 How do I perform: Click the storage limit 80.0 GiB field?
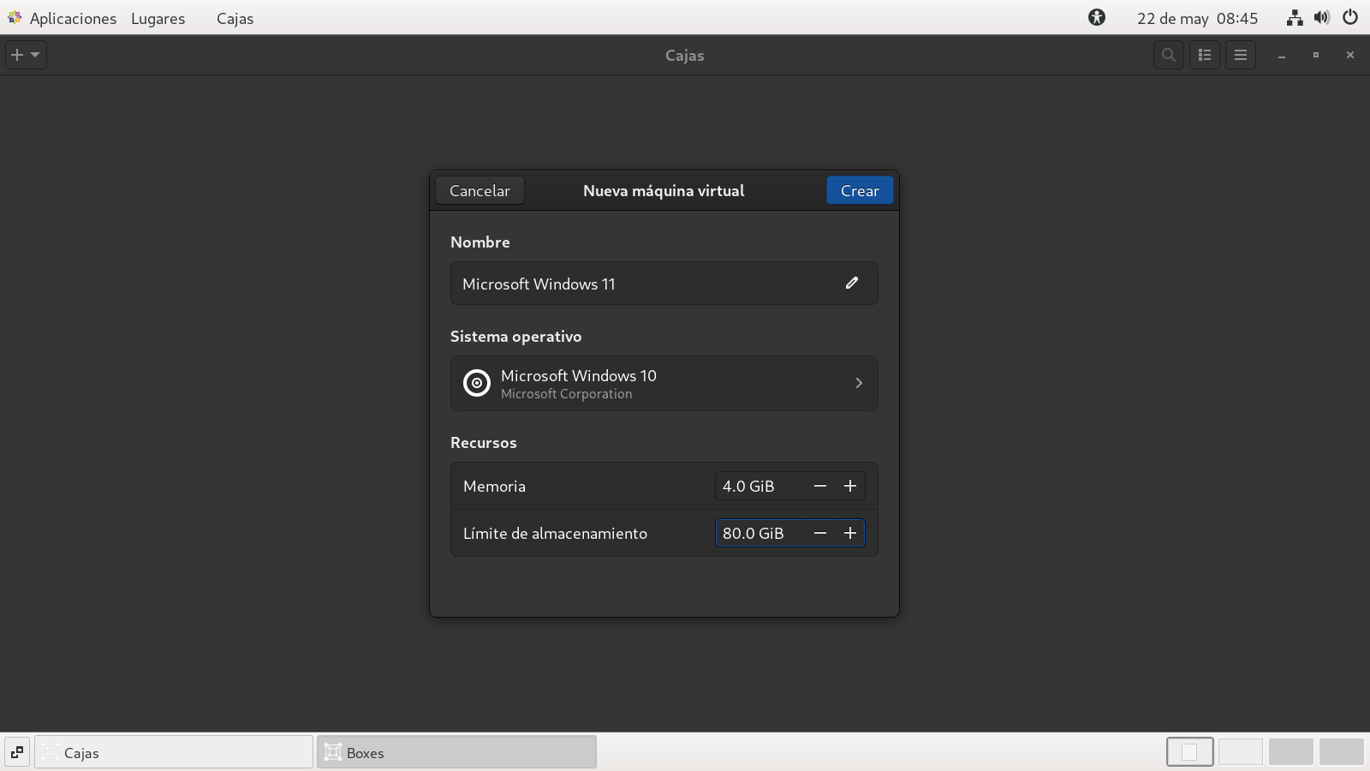pos(759,533)
